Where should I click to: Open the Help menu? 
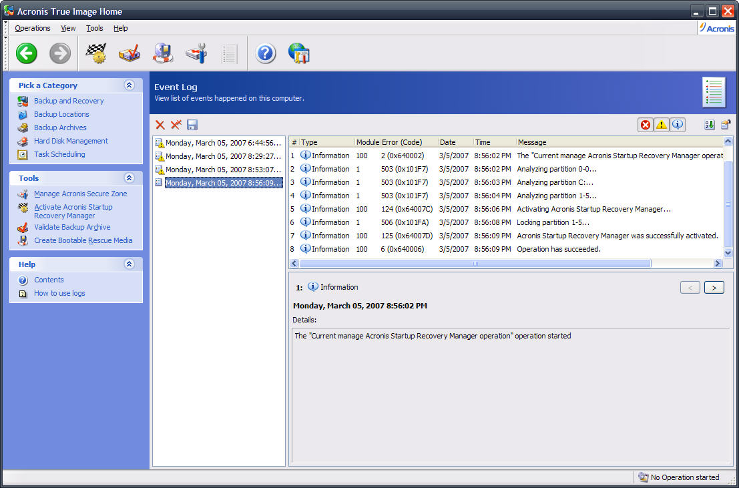121,28
